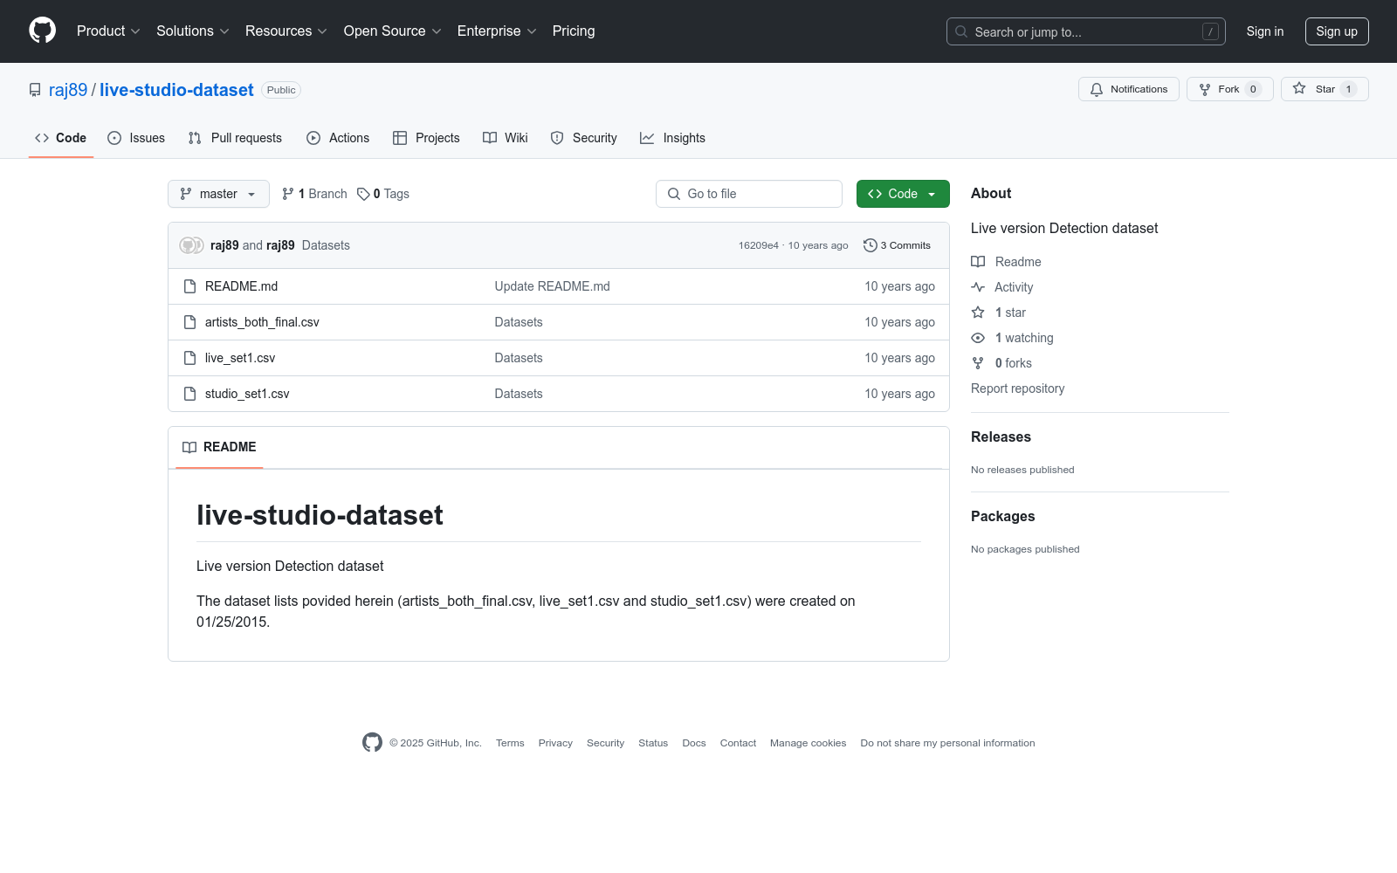Open the Actions tab
1397x873 pixels.
point(338,138)
